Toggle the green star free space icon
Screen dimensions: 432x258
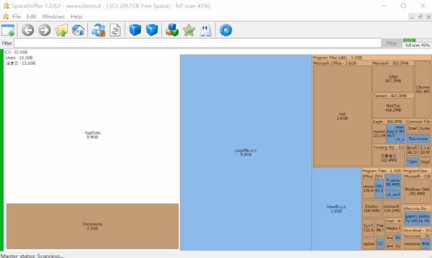coord(189,30)
